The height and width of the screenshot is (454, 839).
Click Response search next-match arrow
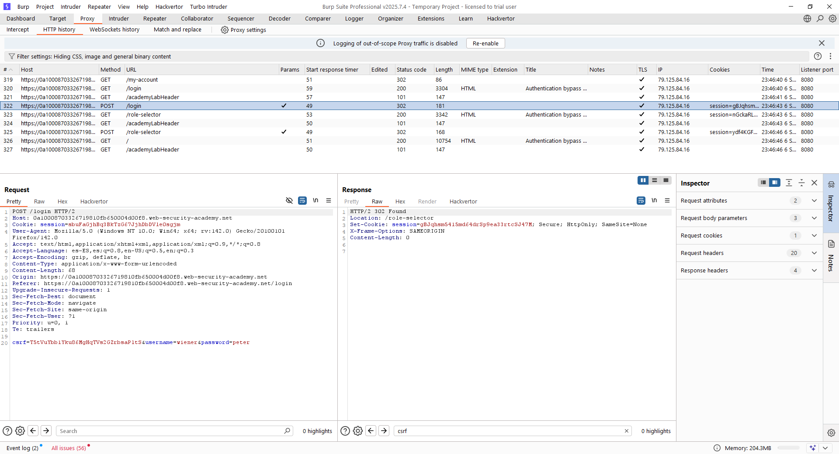click(x=384, y=431)
